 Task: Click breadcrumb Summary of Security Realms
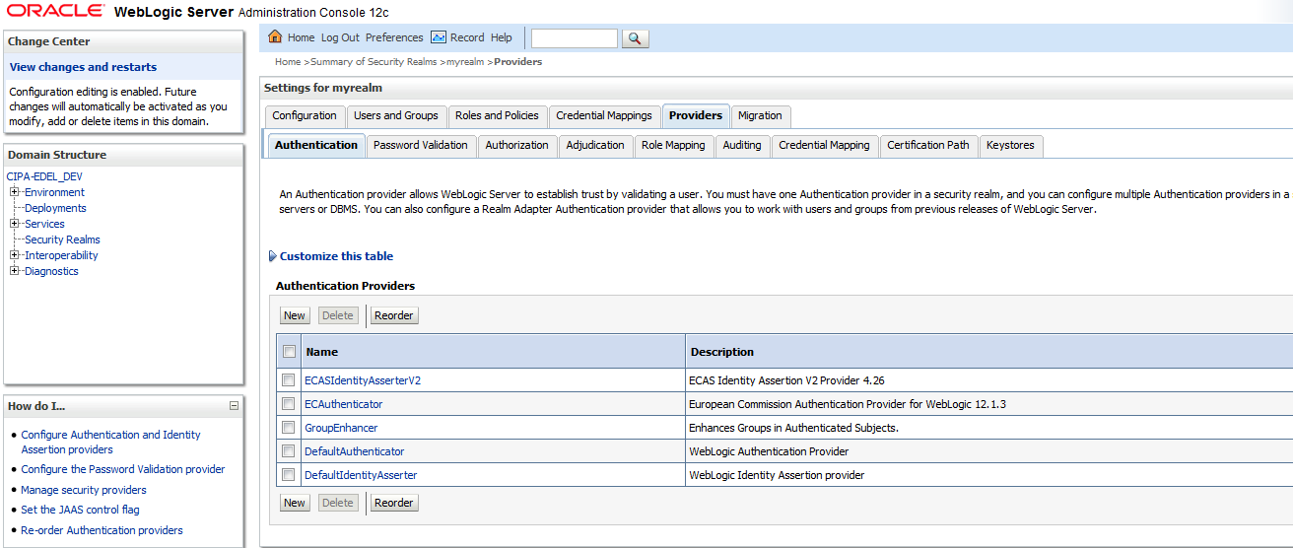click(x=375, y=61)
